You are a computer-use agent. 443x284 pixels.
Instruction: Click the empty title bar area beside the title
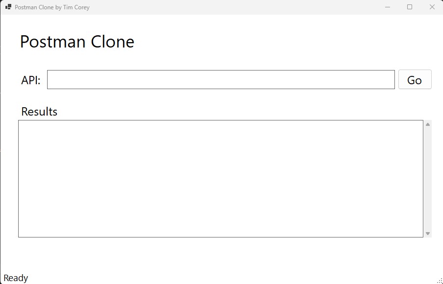coord(235,7)
